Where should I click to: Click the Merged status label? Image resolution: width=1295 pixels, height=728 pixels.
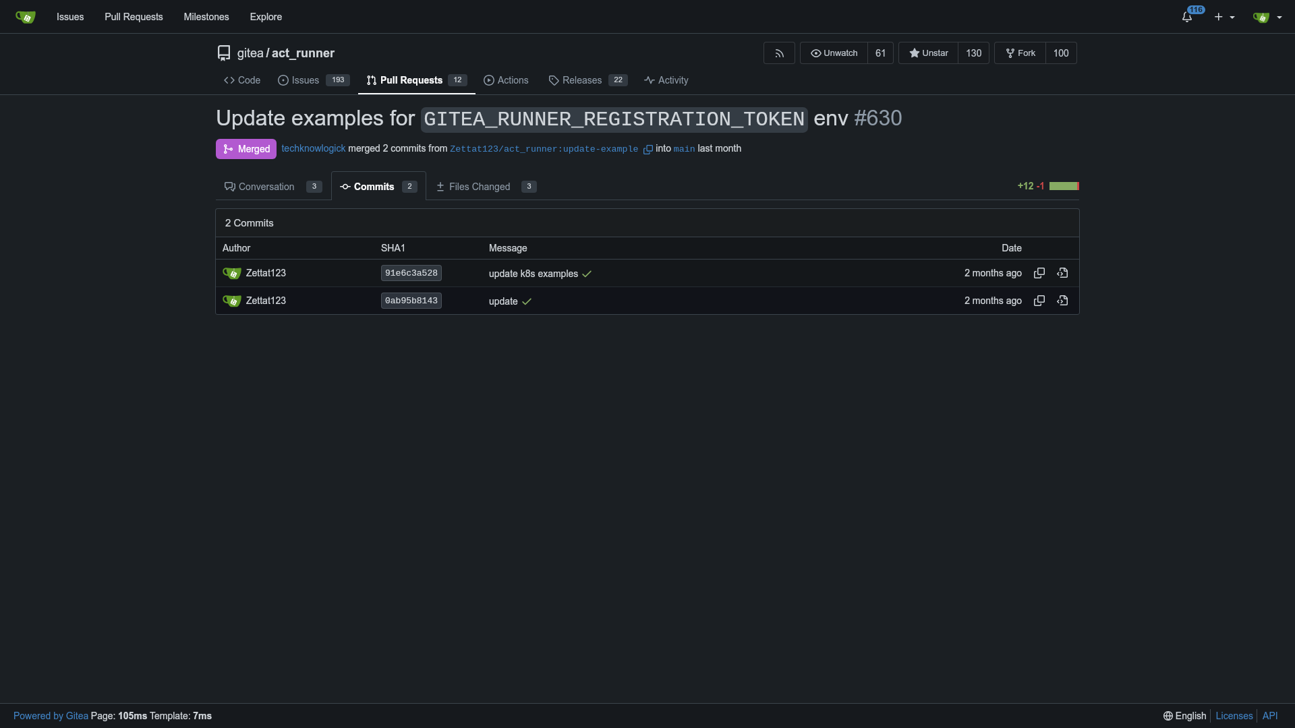tap(246, 149)
